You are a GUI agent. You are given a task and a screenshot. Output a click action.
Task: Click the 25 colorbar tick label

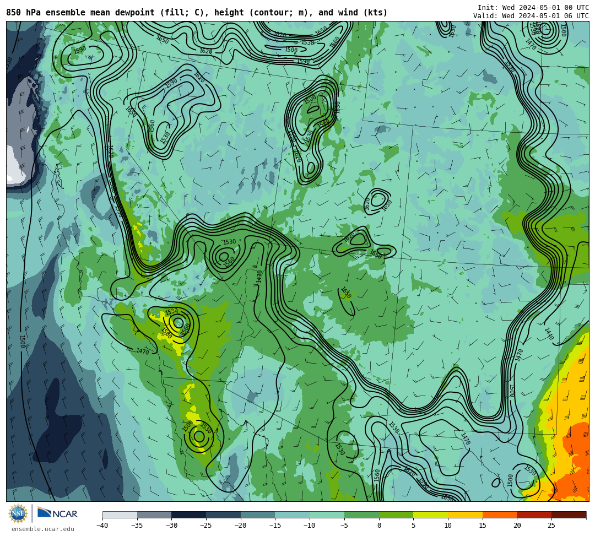551,526
